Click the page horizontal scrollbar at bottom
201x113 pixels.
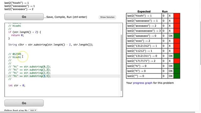pos(97,112)
